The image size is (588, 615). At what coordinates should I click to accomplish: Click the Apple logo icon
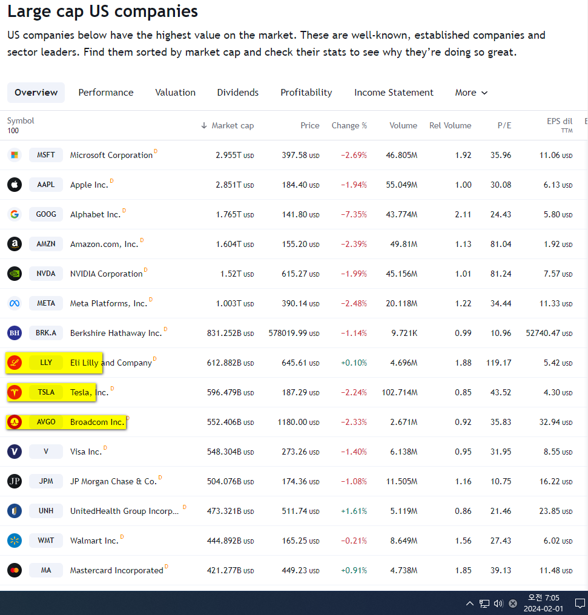coord(15,185)
